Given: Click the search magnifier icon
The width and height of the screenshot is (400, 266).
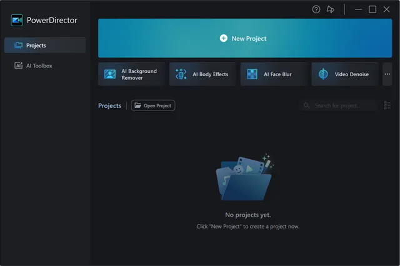Looking at the screenshot, I should coord(306,106).
